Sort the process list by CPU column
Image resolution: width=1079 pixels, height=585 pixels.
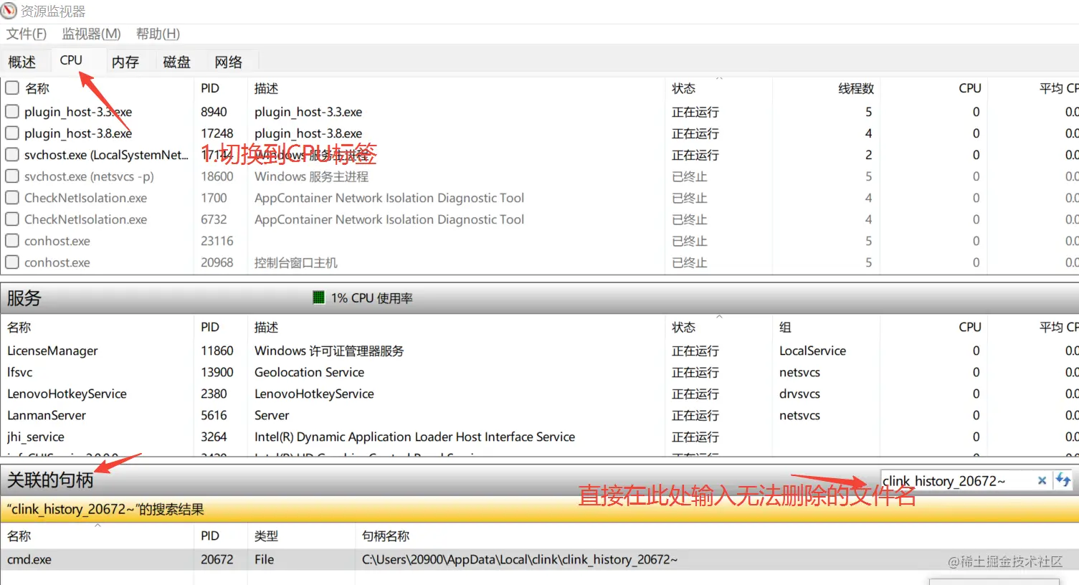pyautogui.click(x=970, y=88)
